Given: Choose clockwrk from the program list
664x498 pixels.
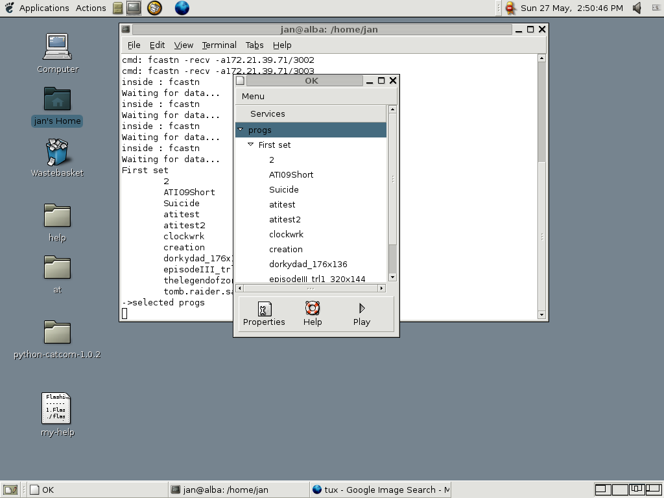Looking at the screenshot, I should tap(286, 234).
